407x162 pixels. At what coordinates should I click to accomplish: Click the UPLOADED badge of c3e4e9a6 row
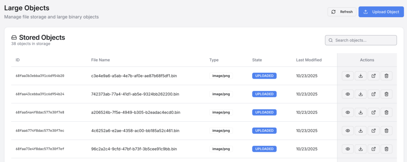(264, 76)
